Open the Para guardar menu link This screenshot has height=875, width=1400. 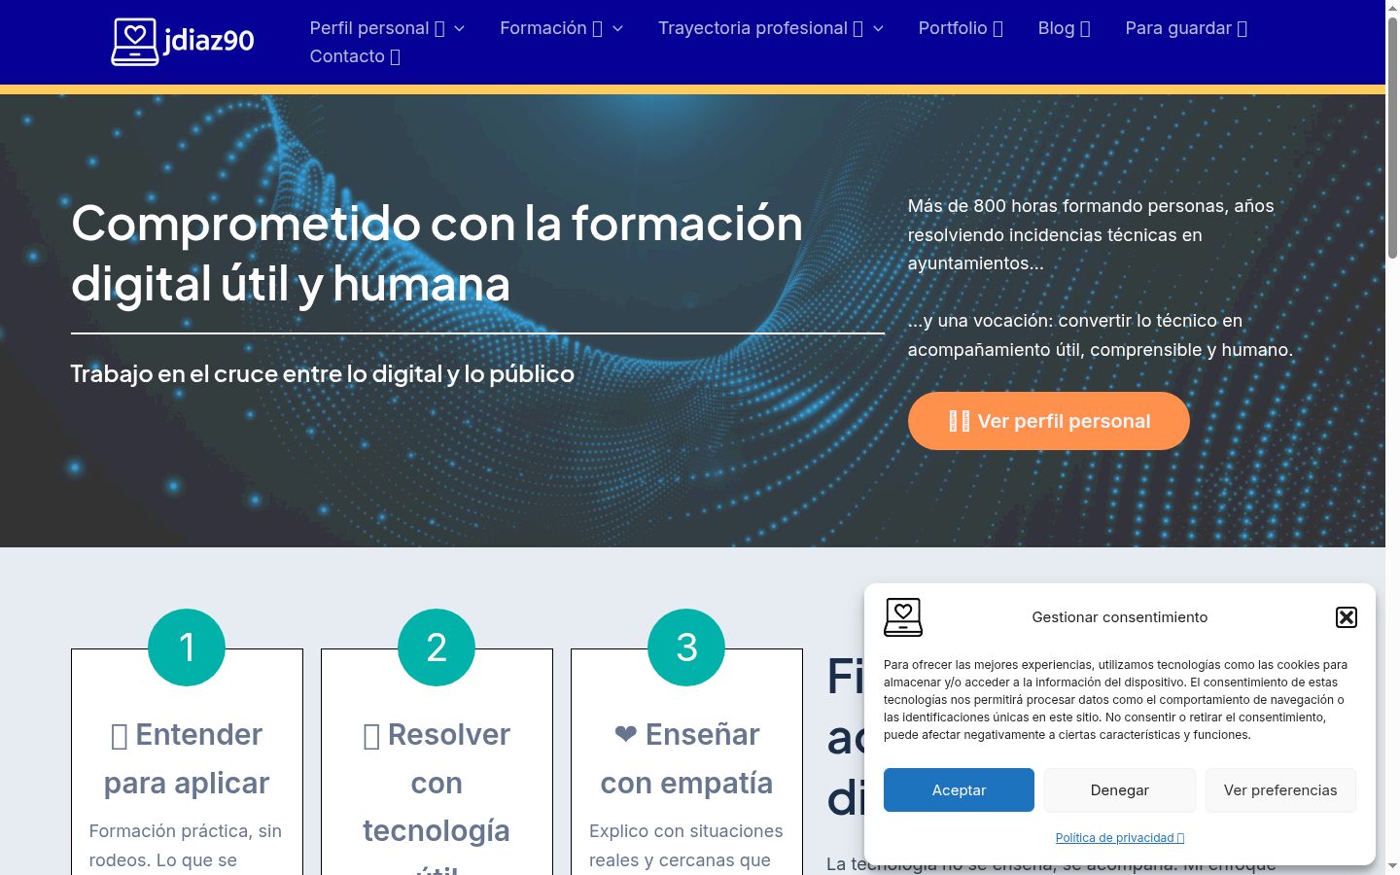pyautogui.click(x=1186, y=28)
